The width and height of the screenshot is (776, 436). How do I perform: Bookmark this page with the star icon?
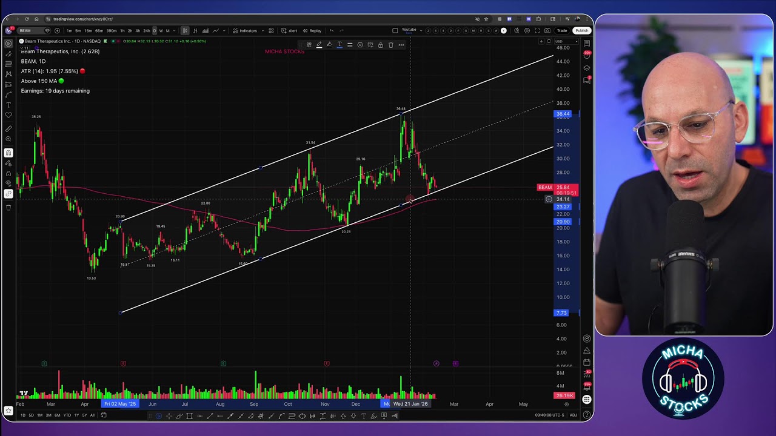pyautogui.click(x=486, y=19)
